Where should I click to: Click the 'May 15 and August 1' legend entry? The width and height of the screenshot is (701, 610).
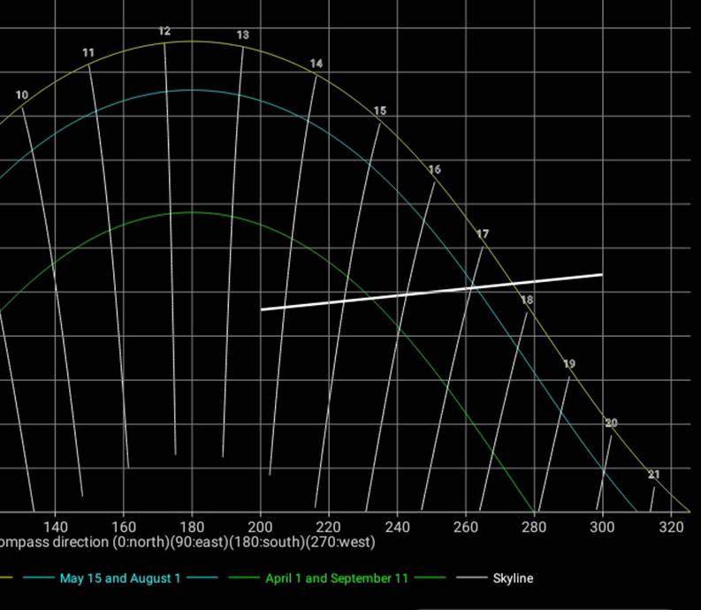tap(120, 579)
